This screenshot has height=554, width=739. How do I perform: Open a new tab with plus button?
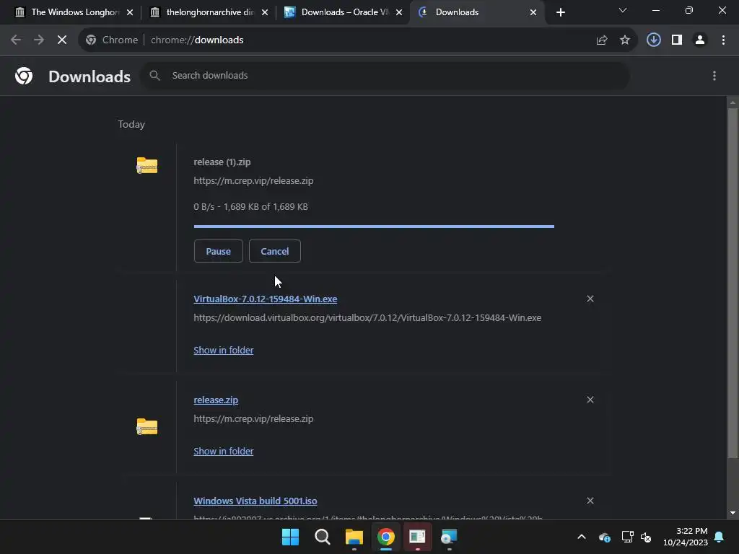click(x=560, y=12)
